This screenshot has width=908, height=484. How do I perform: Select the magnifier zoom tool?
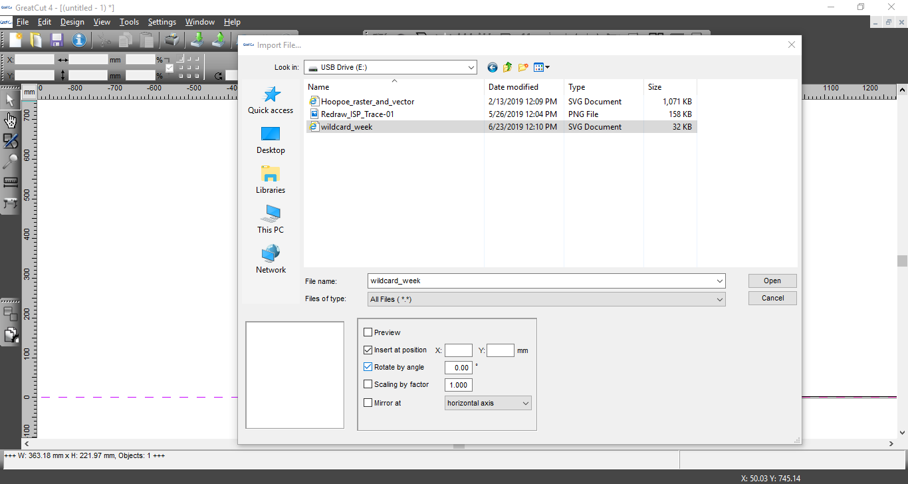(x=10, y=162)
